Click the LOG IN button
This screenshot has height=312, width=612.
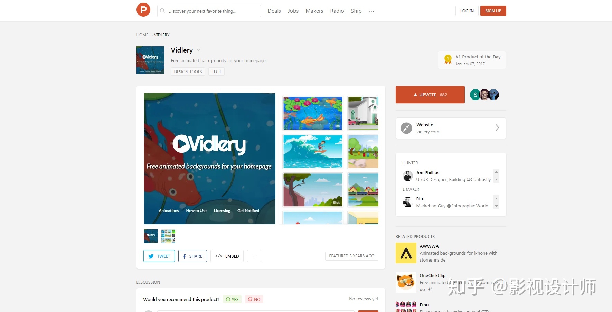pyautogui.click(x=467, y=11)
